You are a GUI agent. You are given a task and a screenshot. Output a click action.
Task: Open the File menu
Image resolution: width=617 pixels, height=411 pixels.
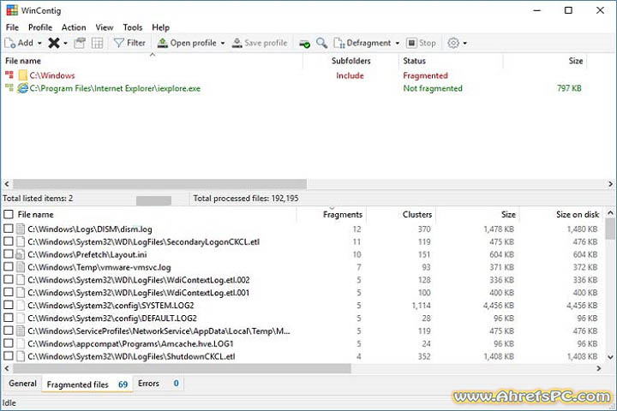(12, 27)
